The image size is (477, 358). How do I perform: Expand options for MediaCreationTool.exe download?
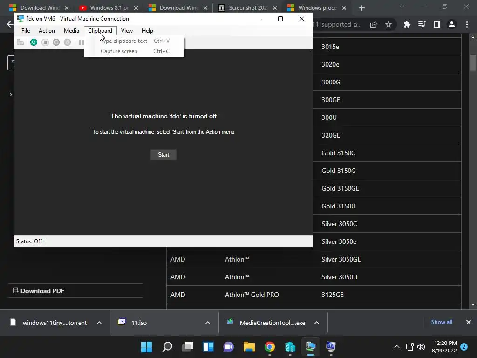point(317,323)
